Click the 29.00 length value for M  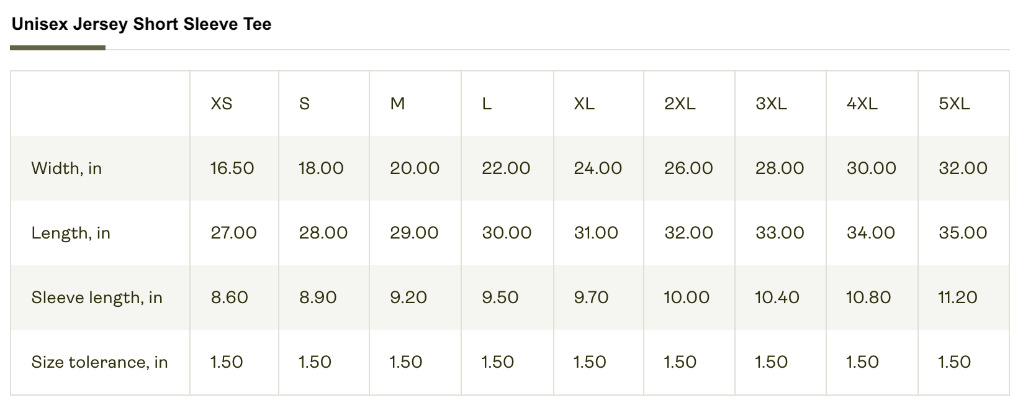pyautogui.click(x=414, y=233)
